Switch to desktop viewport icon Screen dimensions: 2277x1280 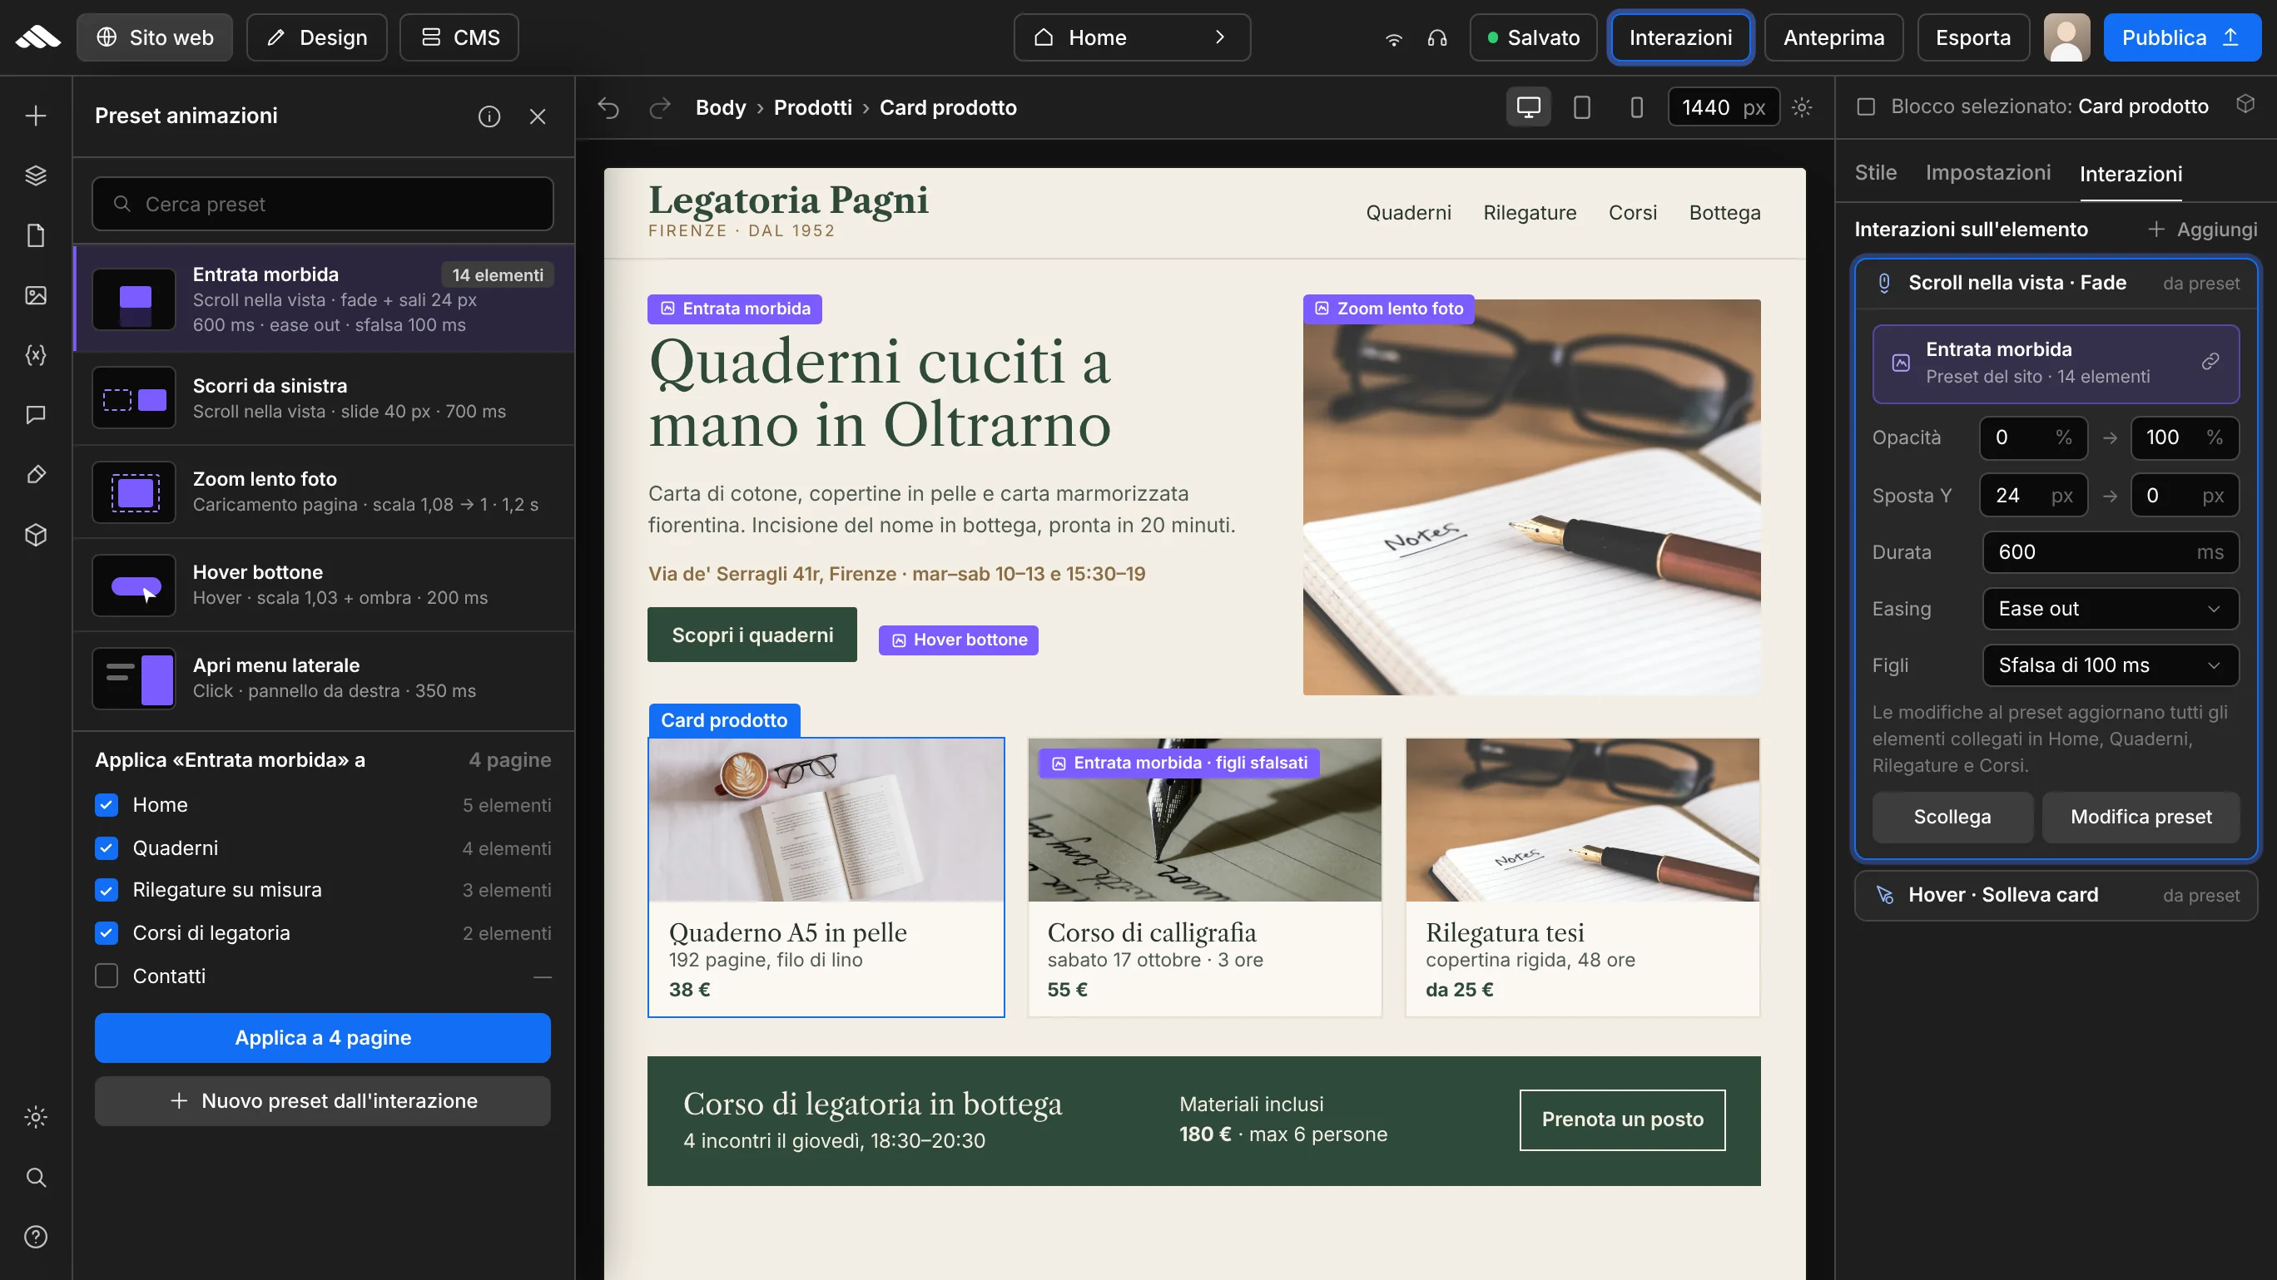1528,108
